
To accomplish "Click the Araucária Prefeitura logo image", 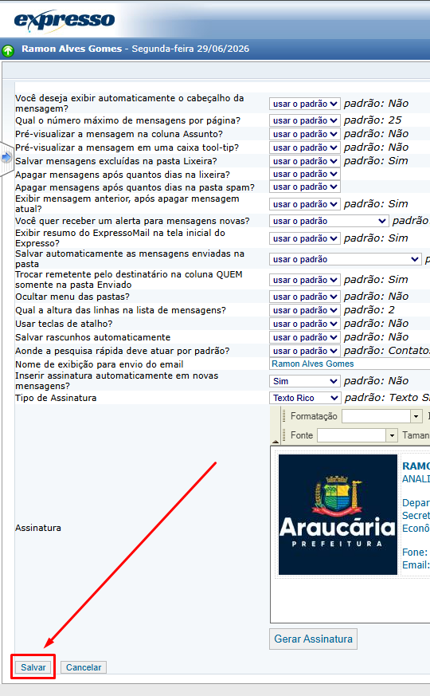I will click(338, 514).
